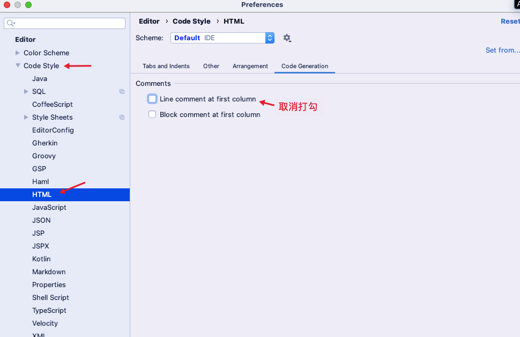The width and height of the screenshot is (520, 337).
Task: Select CoffeeScript in the settings tree
Action: pos(53,104)
